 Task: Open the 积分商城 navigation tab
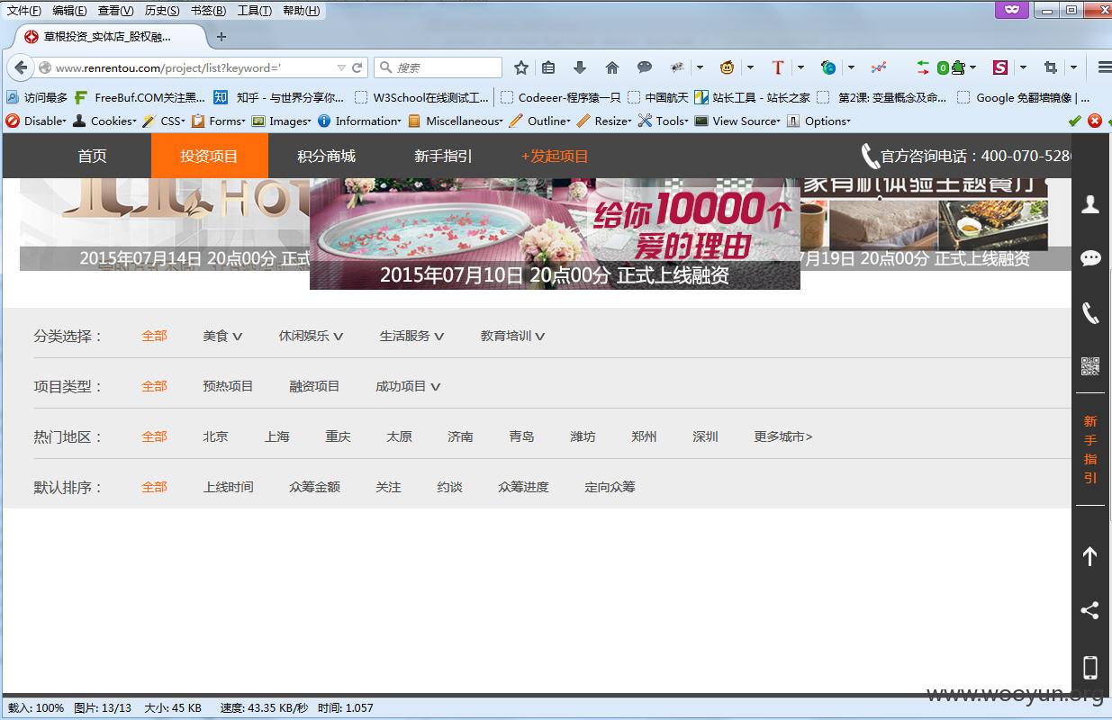click(x=326, y=156)
